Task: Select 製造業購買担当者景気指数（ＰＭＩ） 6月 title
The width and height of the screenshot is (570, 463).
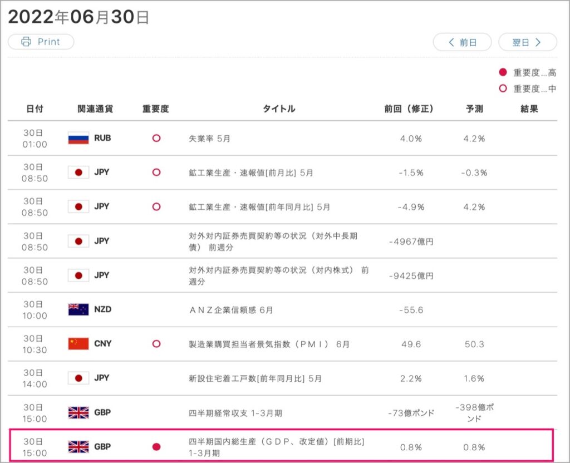Action: [x=269, y=344]
